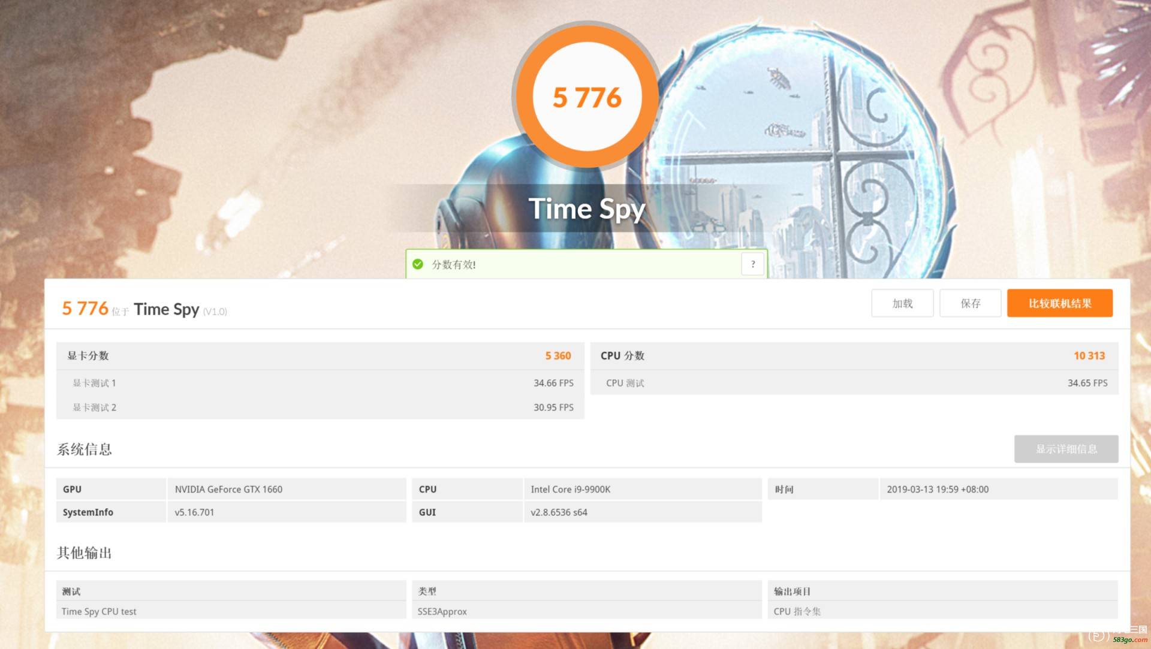Click the Intel Core i9-9900K cell

643,489
